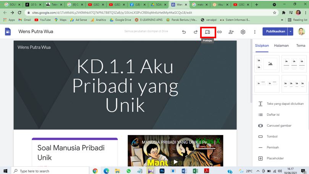Open the Pratinjau preview icon
The image size is (309, 174).
point(208,32)
